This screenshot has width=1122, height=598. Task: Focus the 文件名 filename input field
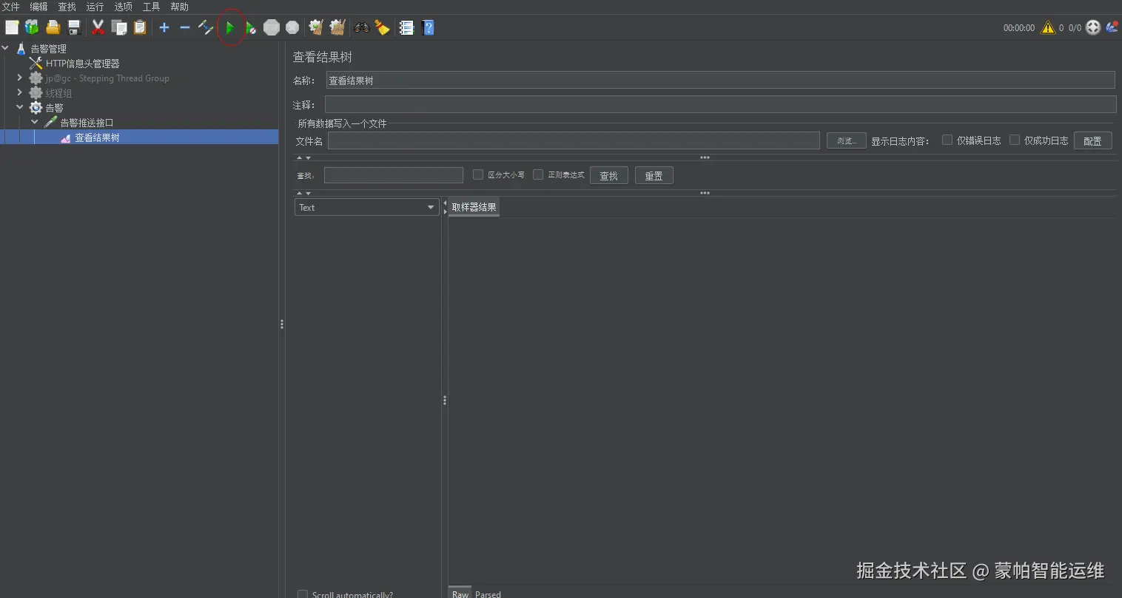tap(574, 140)
